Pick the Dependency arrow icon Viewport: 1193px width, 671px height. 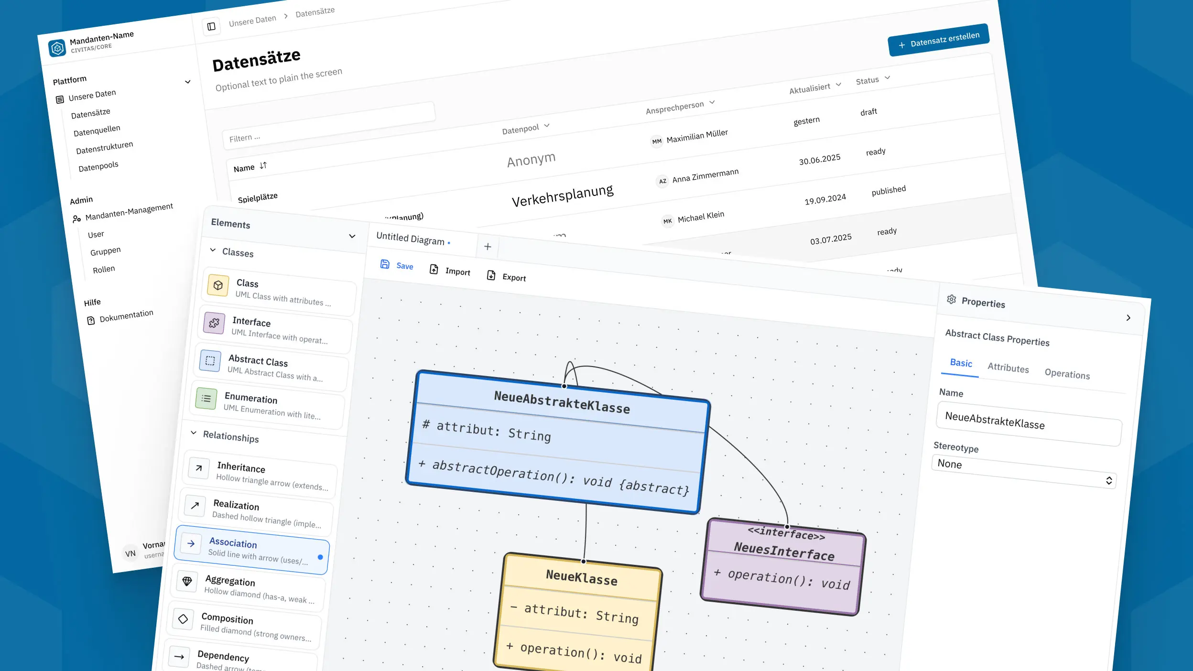pyautogui.click(x=179, y=657)
